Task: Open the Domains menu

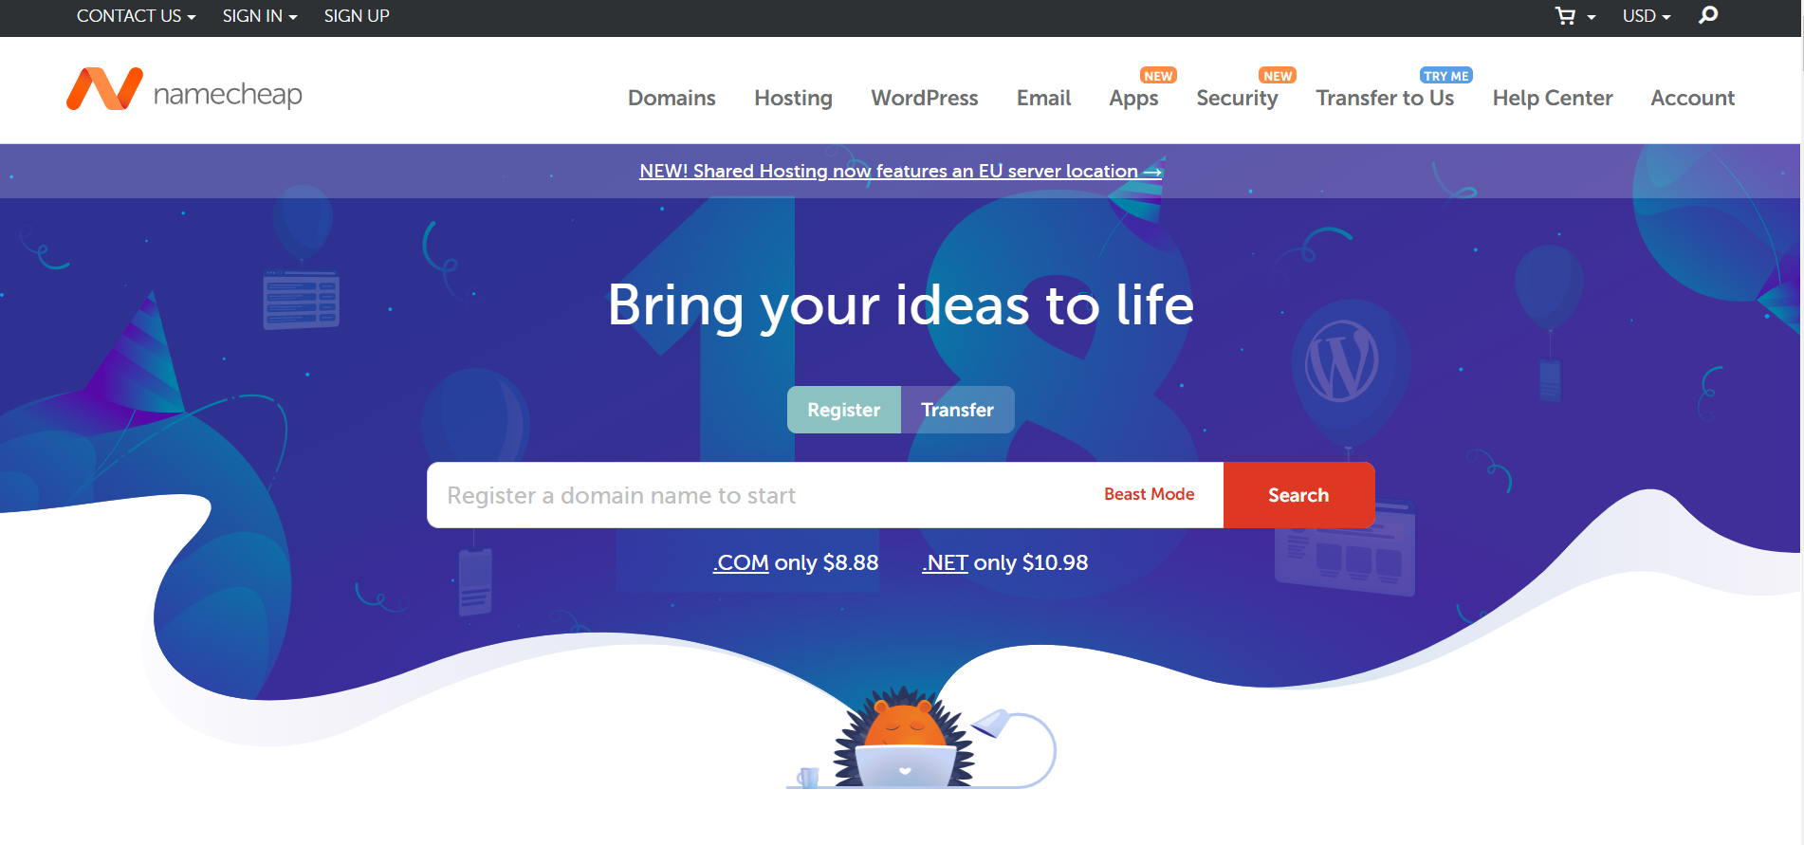Action: 672,98
